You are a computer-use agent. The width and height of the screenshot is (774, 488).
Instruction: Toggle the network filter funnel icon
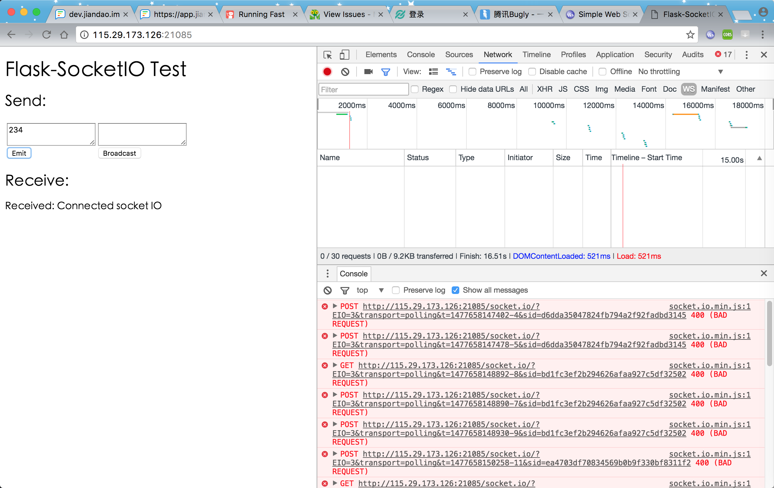385,72
